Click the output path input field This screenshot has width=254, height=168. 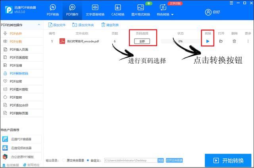pos(131,160)
